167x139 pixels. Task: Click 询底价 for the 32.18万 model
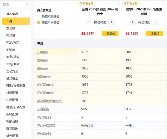[x=154, y=34]
